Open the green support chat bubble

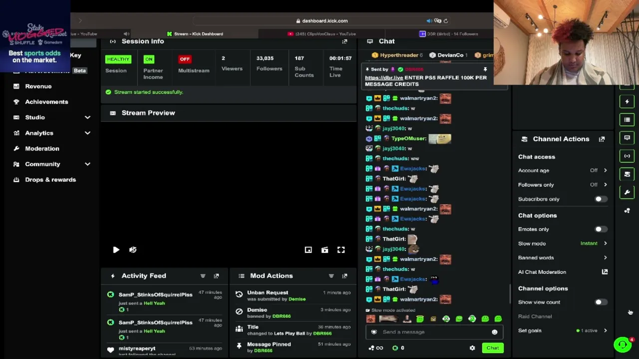click(x=623, y=345)
